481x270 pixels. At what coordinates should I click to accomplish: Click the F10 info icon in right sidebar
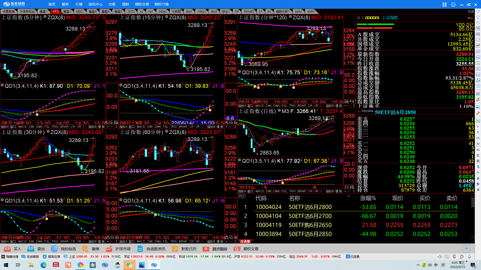(x=478, y=57)
